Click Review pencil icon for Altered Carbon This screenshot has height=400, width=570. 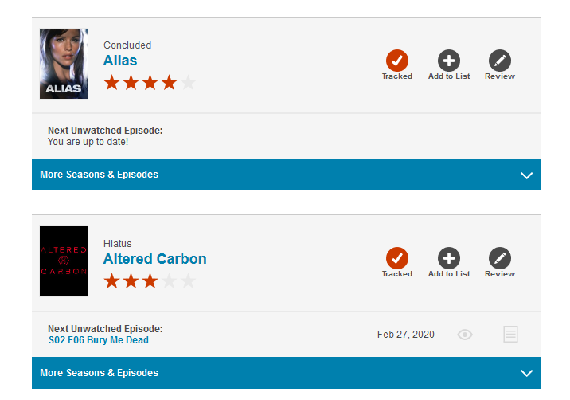point(499,258)
